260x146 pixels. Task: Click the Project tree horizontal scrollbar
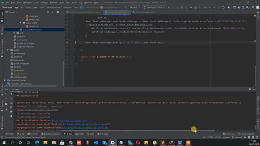click(30, 86)
